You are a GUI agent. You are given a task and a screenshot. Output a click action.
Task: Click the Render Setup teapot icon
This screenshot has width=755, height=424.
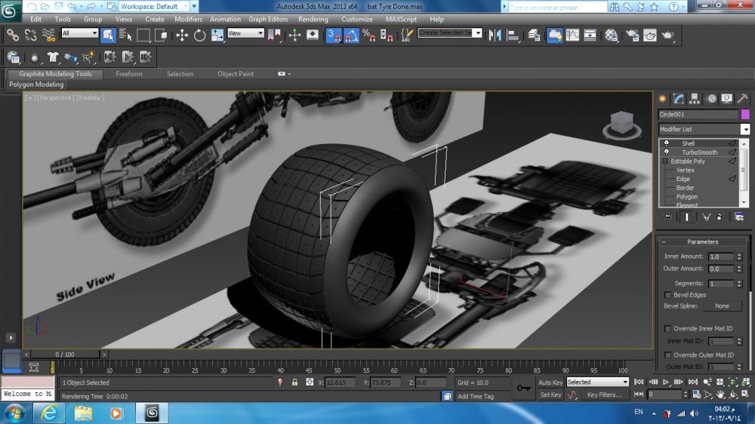point(632,35)
